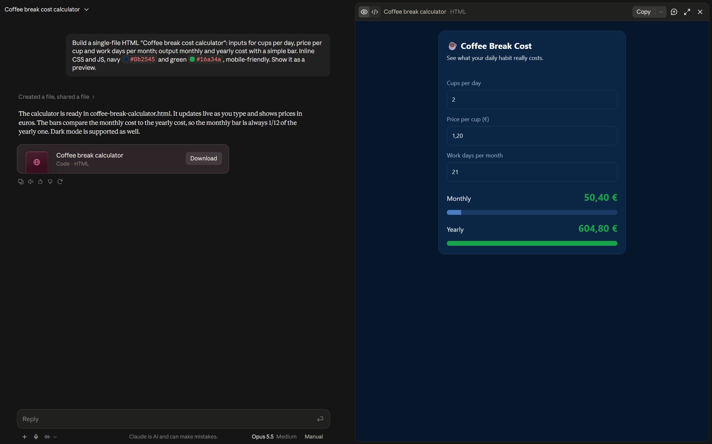This screenshot has width=712, height=444.
Task: Change the Manual mode setting
Action: pos(313,437)
